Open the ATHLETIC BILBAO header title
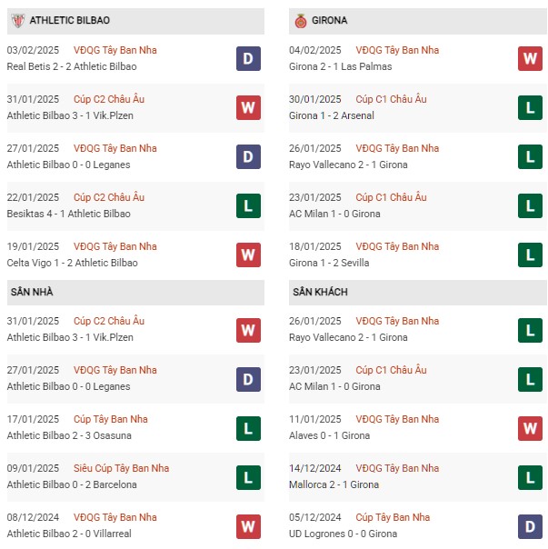Screen dimensions: 548x549 click(70, 20)
